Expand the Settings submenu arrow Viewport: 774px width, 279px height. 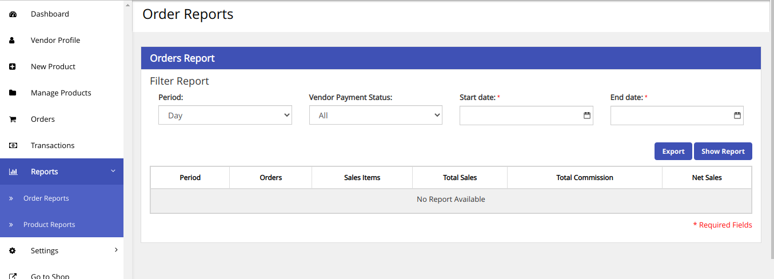[x=116, y=250]
